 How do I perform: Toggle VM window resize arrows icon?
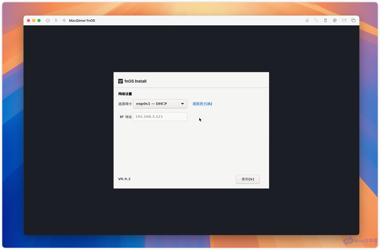pos(316,20)
